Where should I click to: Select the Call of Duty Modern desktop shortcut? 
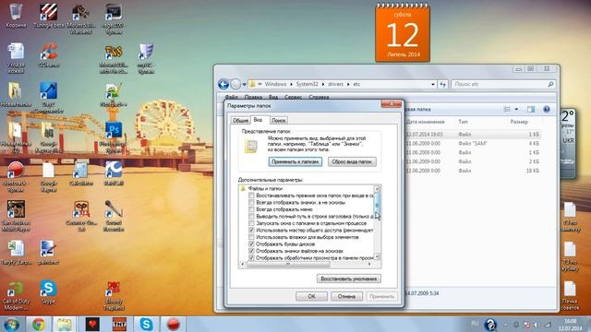click(x=15, y=296)
